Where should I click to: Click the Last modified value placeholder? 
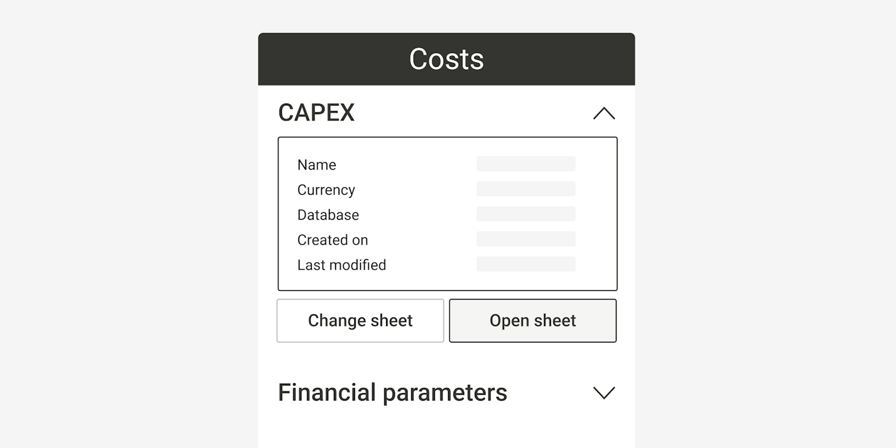(x=525, y=264)
